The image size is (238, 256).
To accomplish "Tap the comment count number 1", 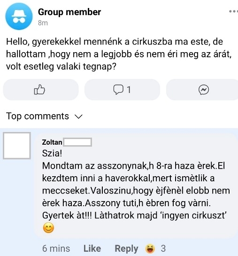I will click(x=129, y=90).
